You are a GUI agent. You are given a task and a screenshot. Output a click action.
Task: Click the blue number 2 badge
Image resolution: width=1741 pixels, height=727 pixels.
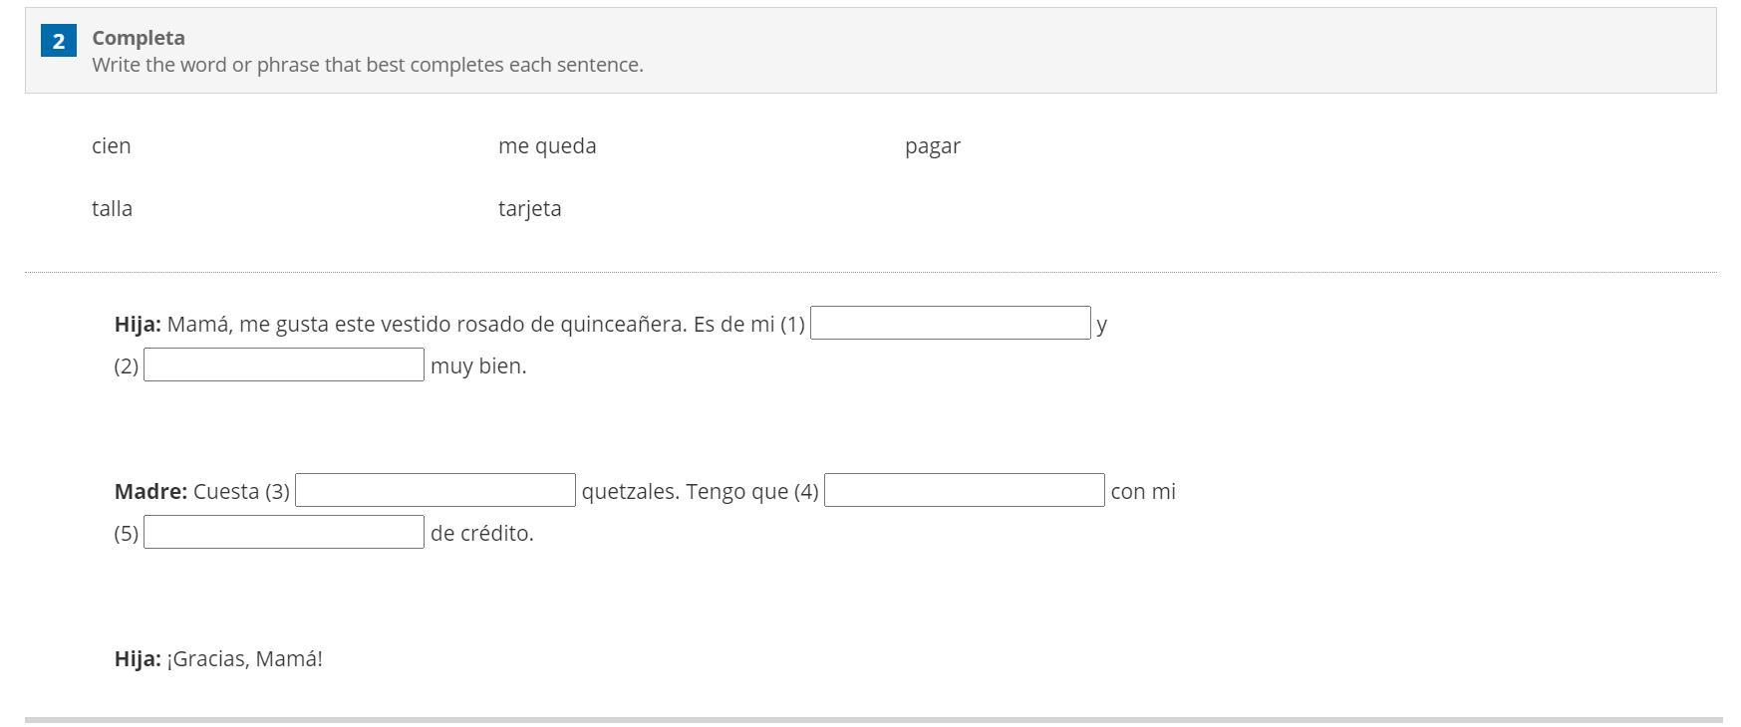[59, 41]
